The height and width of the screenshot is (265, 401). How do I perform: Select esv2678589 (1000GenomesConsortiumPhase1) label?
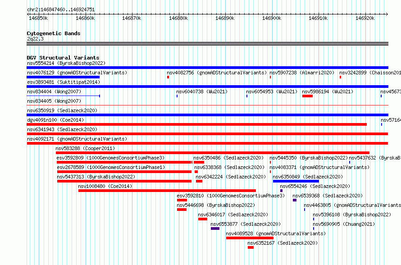111,167
